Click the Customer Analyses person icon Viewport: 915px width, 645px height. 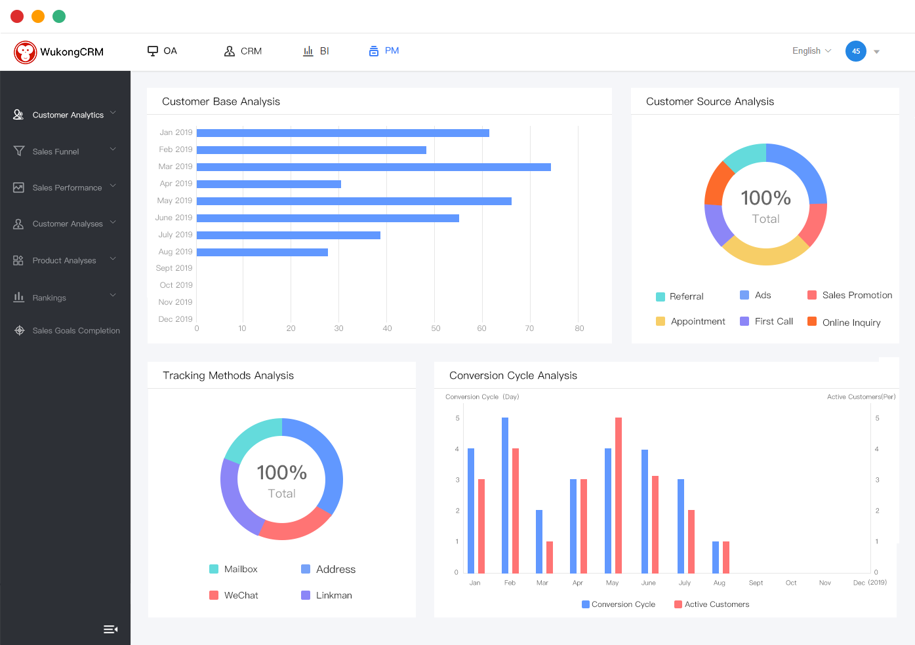pos(18,224)
